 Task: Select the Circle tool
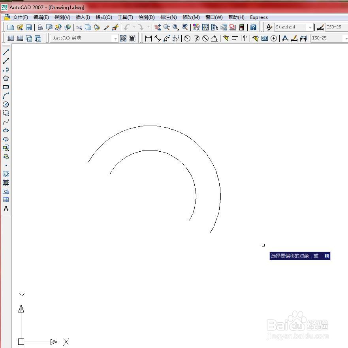coord(6,104)
